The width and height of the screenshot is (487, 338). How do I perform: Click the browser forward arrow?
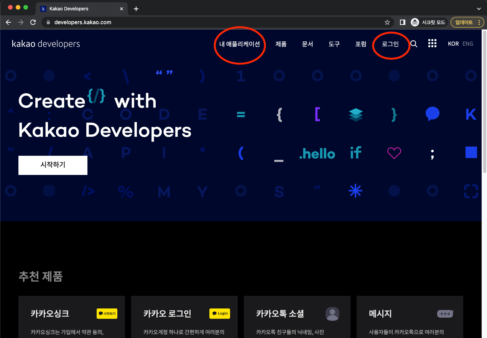21,22
